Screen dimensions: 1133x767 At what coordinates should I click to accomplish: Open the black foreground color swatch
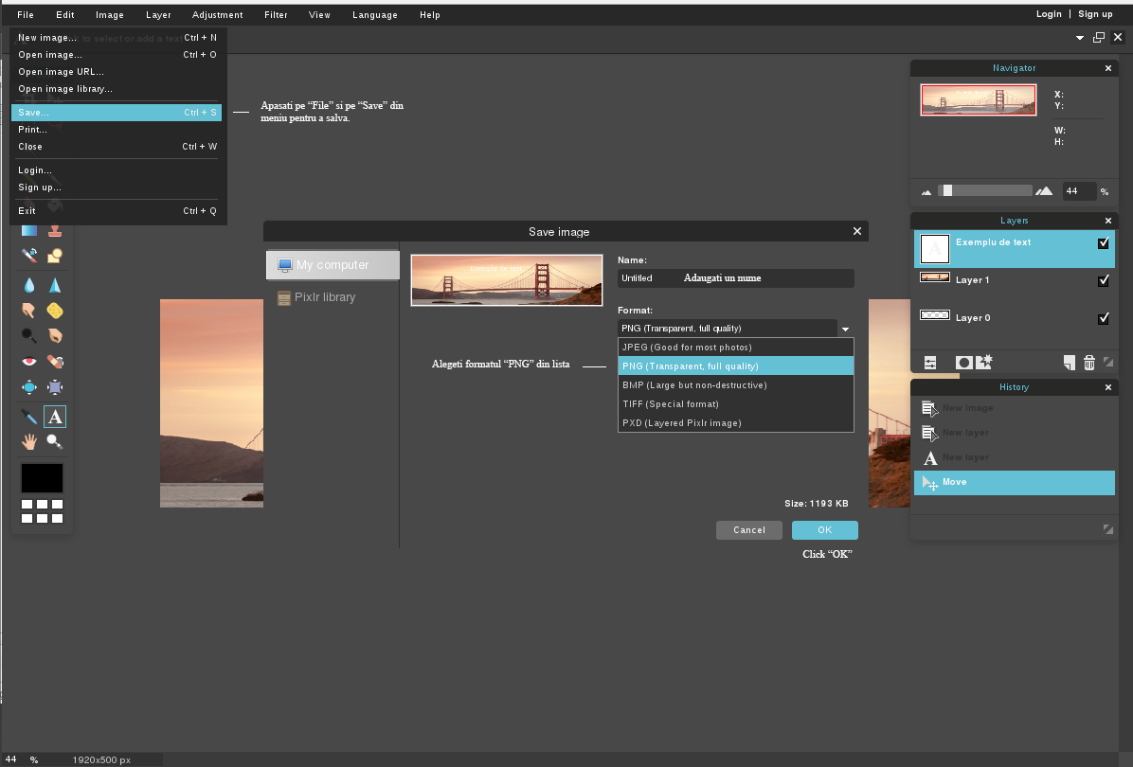point(42,478)
